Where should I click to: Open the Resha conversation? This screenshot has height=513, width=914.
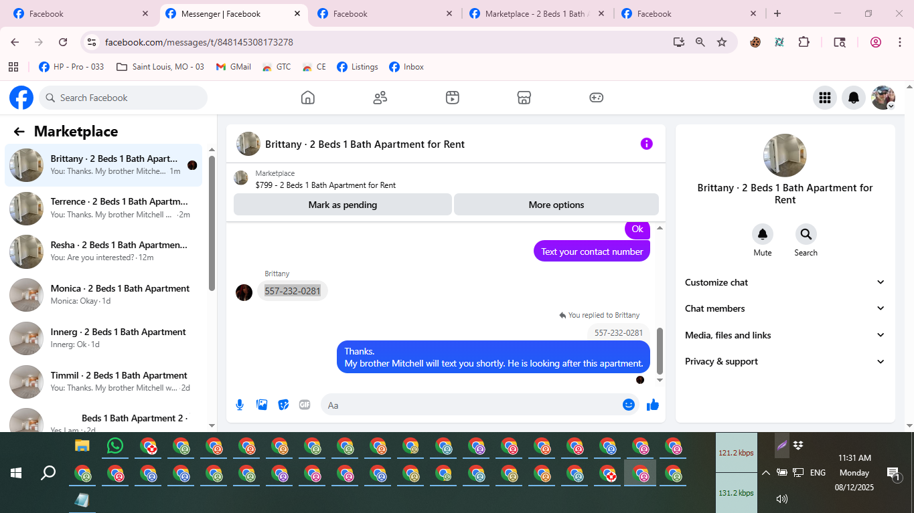tap(104, 251)
